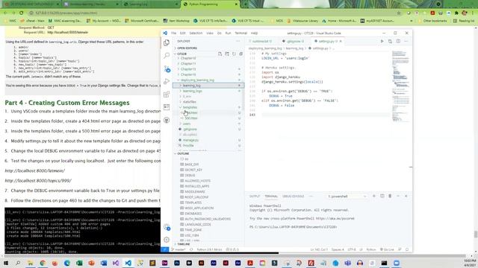Open Visual Studio Code from Windows taskbar
The width and height of the screenshot is (478, 268).
pyautogui.click(x=128, y=263)
